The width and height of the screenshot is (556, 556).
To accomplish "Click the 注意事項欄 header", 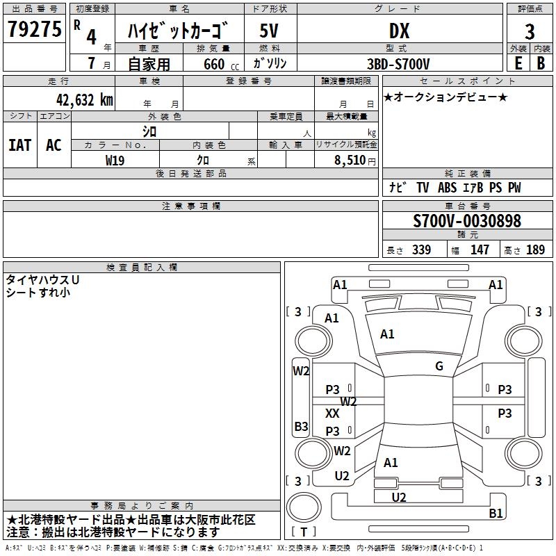I will pyautogui.click(x=190, y=206).
